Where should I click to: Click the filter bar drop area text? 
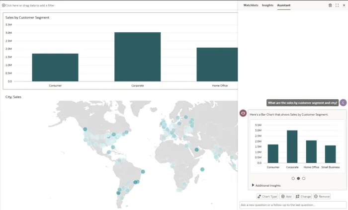click(30, 5)
